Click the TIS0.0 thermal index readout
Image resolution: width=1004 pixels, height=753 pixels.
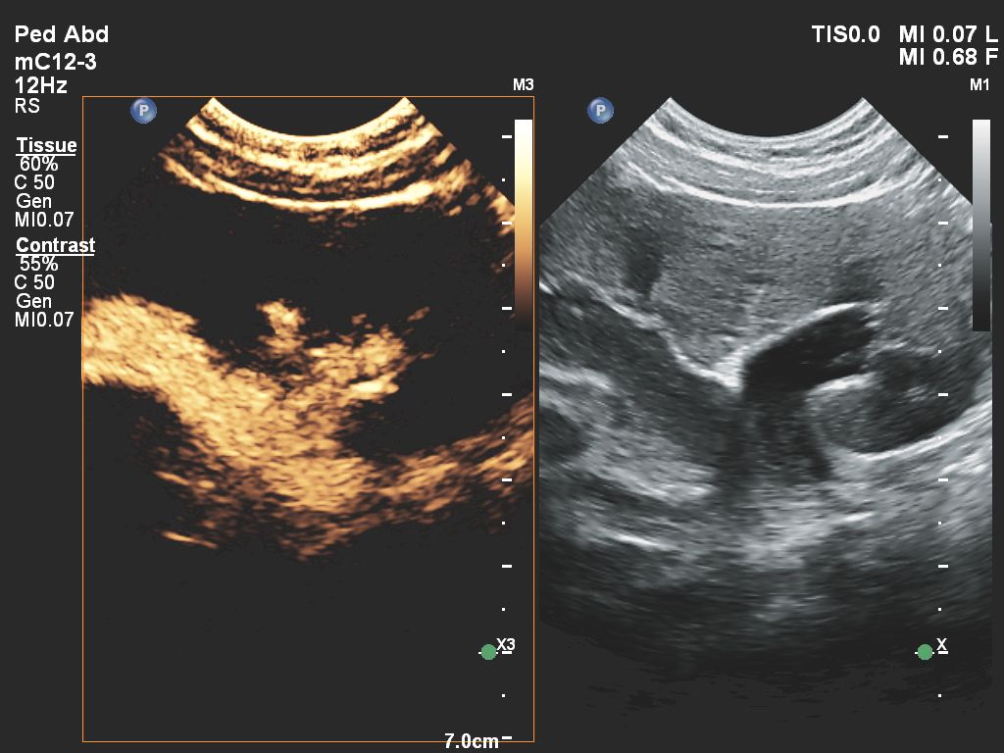coord(846,34)
